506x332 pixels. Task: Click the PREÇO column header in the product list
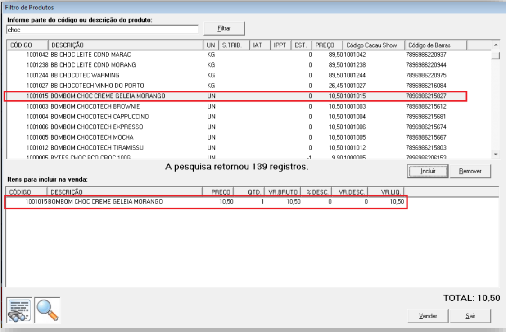point(327,45)
